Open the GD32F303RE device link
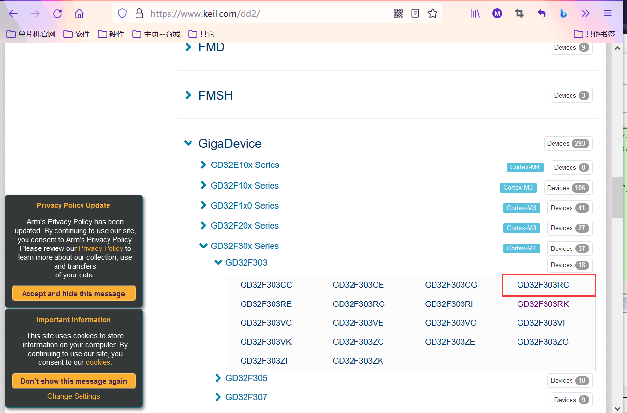 [266, 304]
